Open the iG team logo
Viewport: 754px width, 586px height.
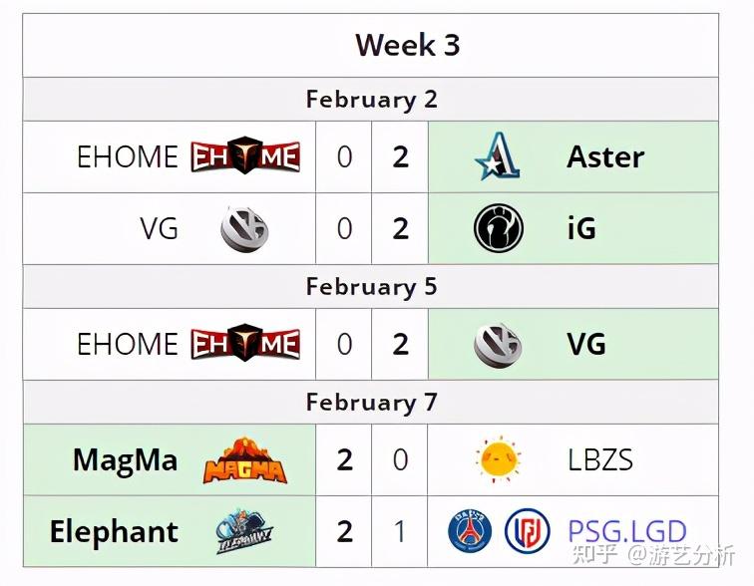(499, 228)
